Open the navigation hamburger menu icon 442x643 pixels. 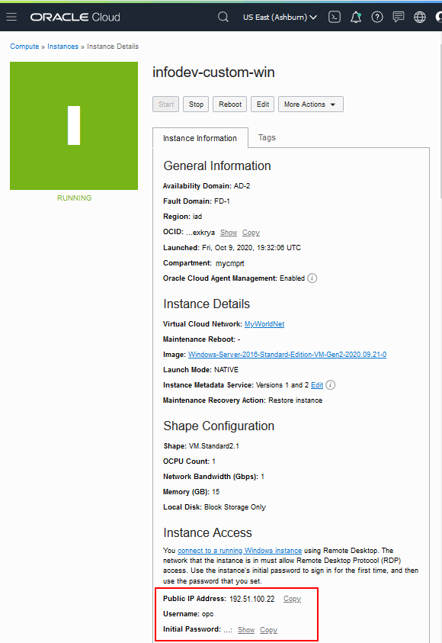12,16
